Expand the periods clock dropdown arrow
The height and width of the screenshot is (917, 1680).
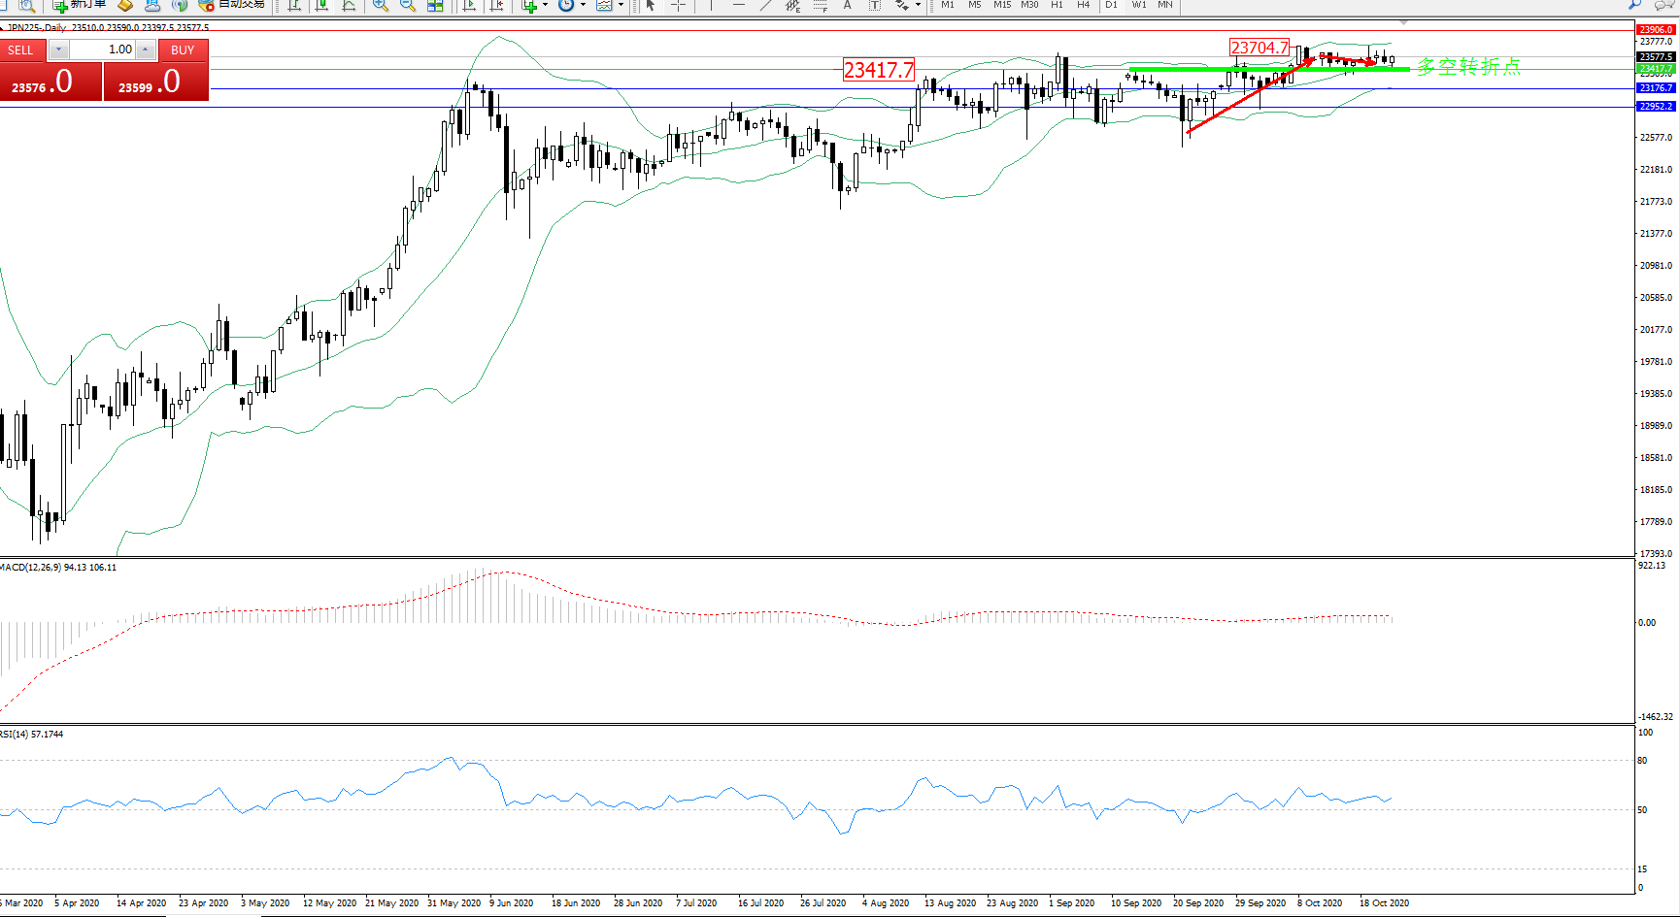[583, 5]
